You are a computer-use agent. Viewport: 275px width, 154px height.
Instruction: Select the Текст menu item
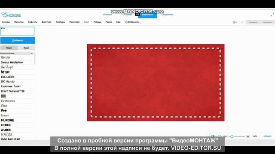point(86,22)
